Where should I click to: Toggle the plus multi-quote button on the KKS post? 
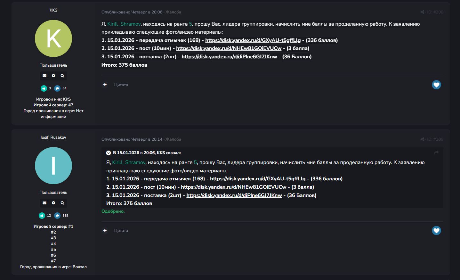click(x=105, y=85)
